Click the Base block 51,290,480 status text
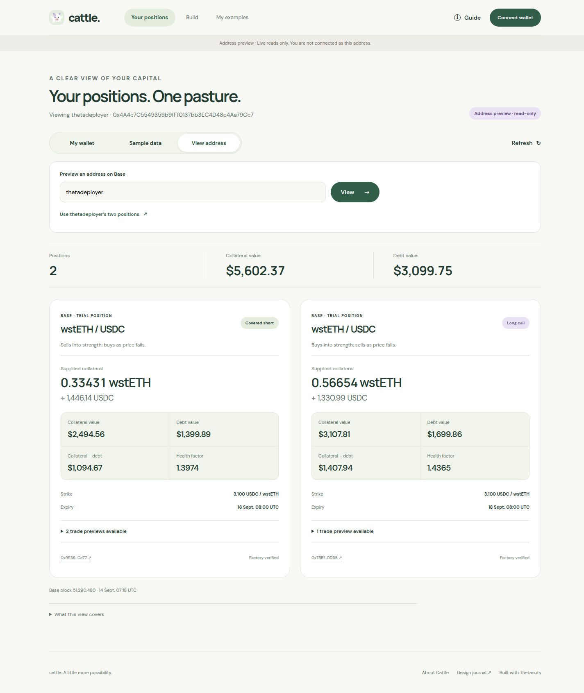The image size is (584, 693). (x=93, y=590)
